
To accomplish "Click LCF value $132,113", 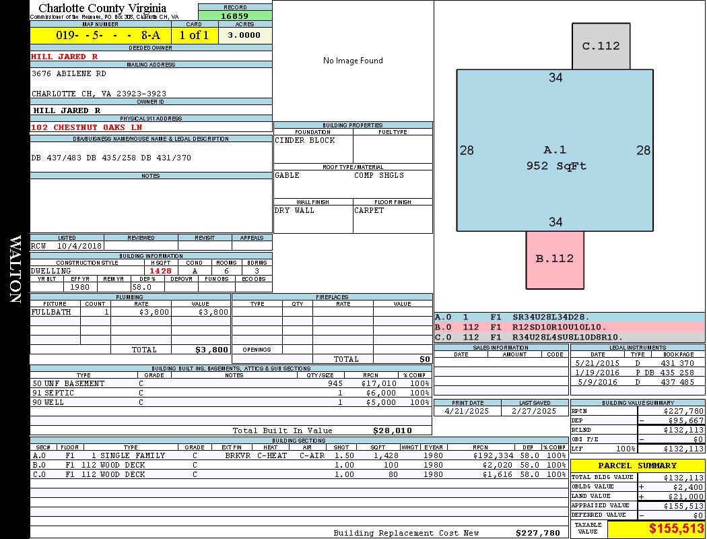I will (x=683, y=449).
